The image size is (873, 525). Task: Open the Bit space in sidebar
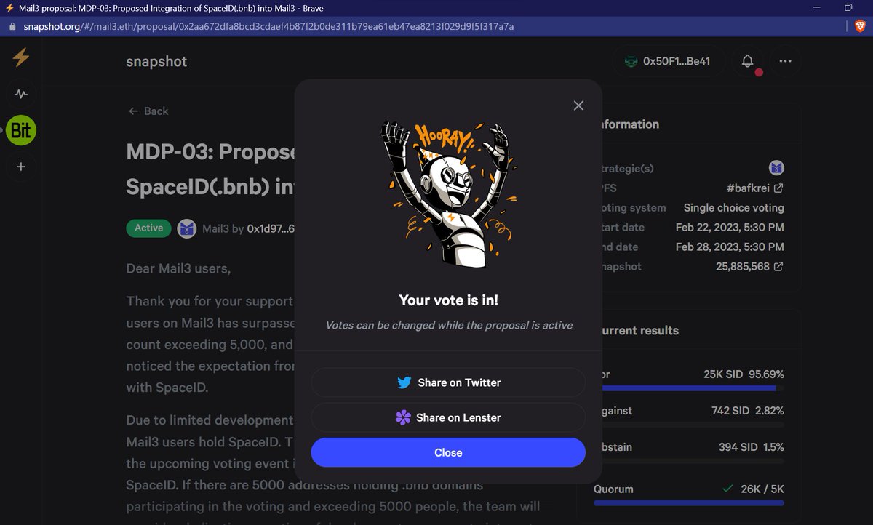(20, 130)
